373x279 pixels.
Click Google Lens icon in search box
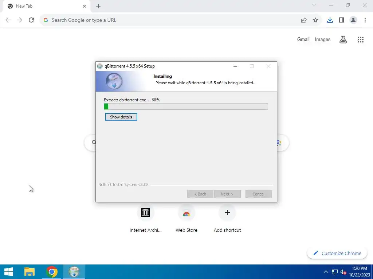(279, 142)
